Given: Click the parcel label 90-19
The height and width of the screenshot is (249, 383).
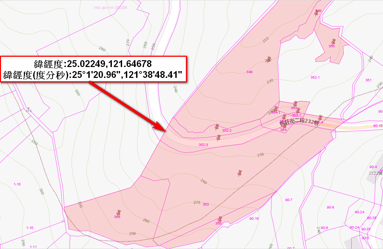Looking at the screenshot, I should [x=378, y=126].
